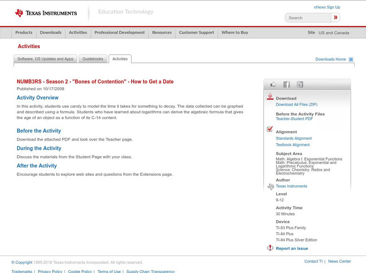
Task: Click the 30 Minutes activity time text
Action: [x=285, y=214]
